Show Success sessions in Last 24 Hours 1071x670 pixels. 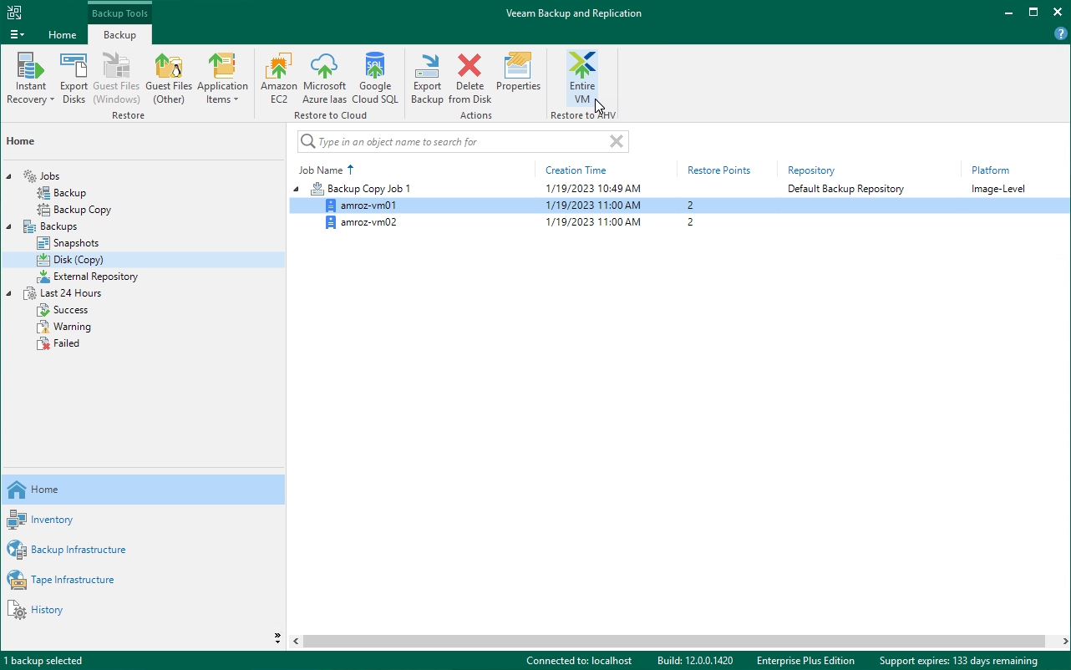click(70, 310)
